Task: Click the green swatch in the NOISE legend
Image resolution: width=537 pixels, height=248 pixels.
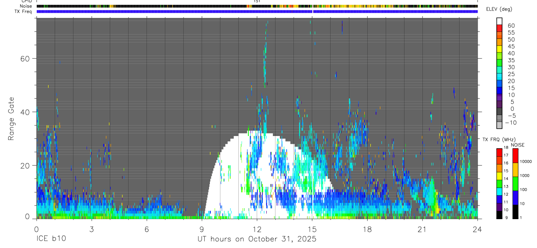Action: tap(515, 184)
